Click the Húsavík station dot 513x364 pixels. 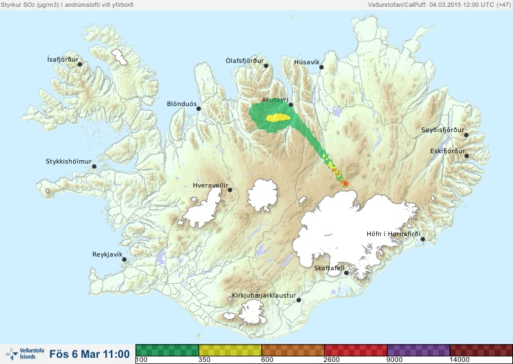(x=321, y=67)
